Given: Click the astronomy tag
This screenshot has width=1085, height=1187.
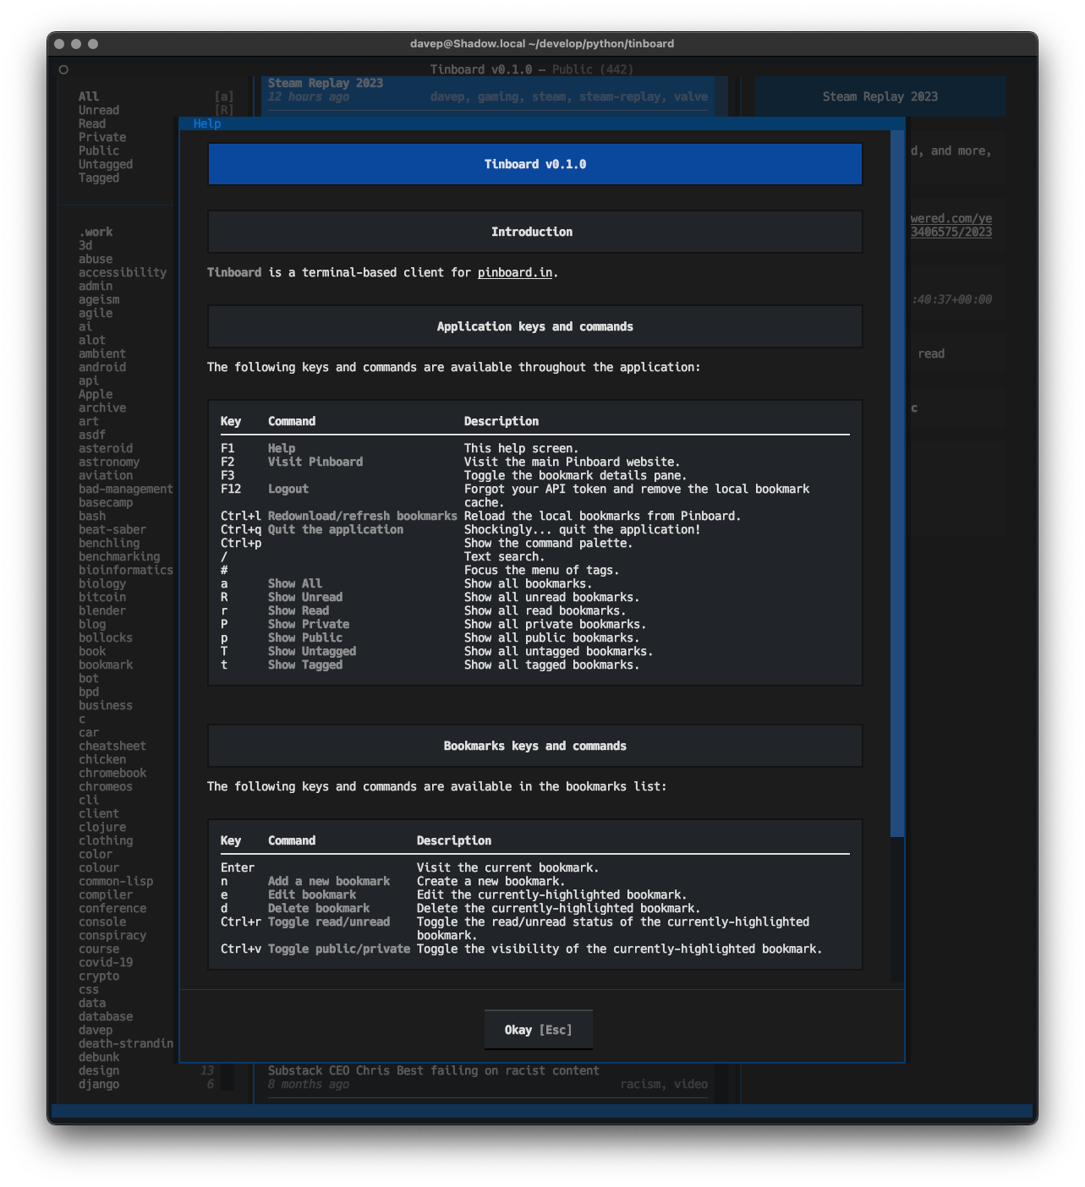Looking at the screenshot, I should [109, 462].
